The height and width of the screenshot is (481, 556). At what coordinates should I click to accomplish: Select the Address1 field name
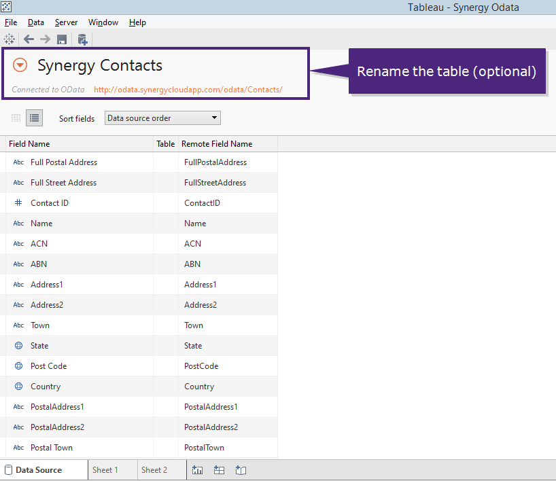tap(46, 285)
